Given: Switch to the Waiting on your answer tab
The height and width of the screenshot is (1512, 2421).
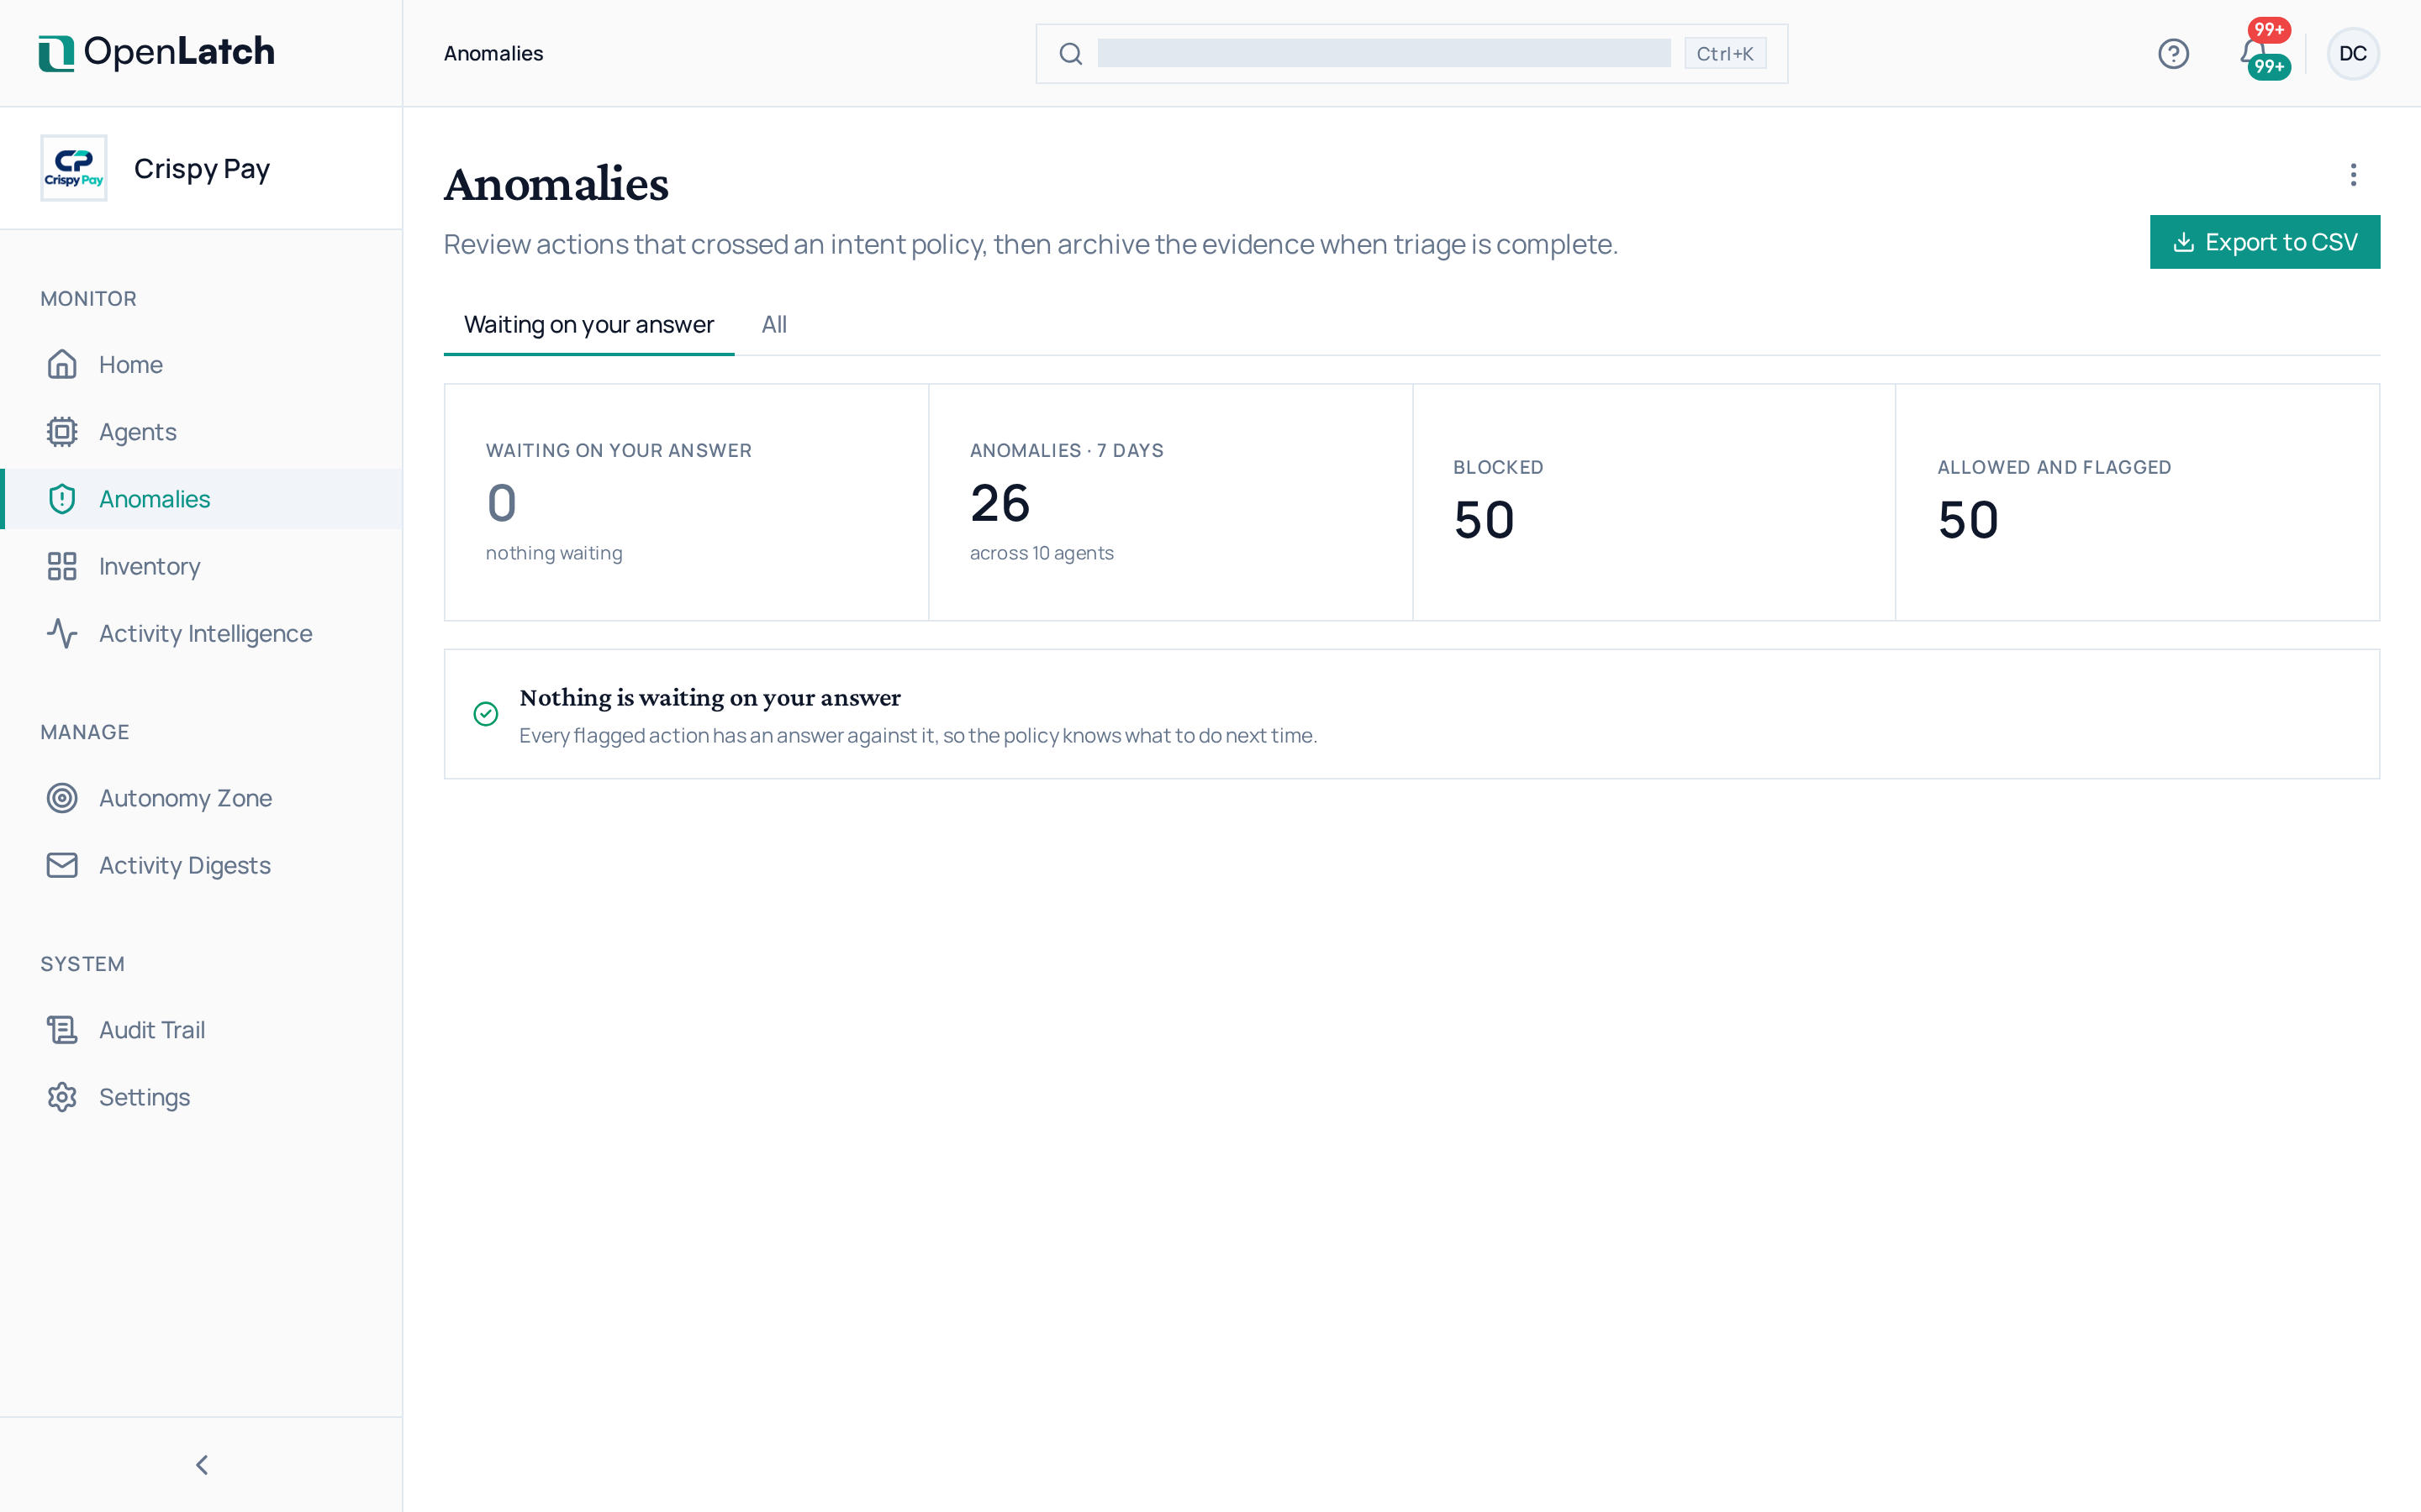Looking at the screenshot, I should click(588, 325).
